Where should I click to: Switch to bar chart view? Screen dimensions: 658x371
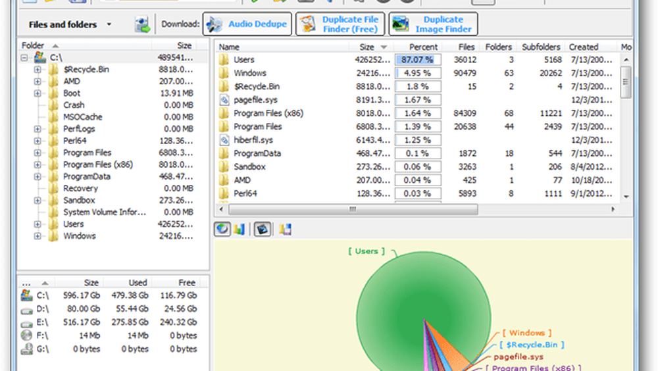click(238, 229)
